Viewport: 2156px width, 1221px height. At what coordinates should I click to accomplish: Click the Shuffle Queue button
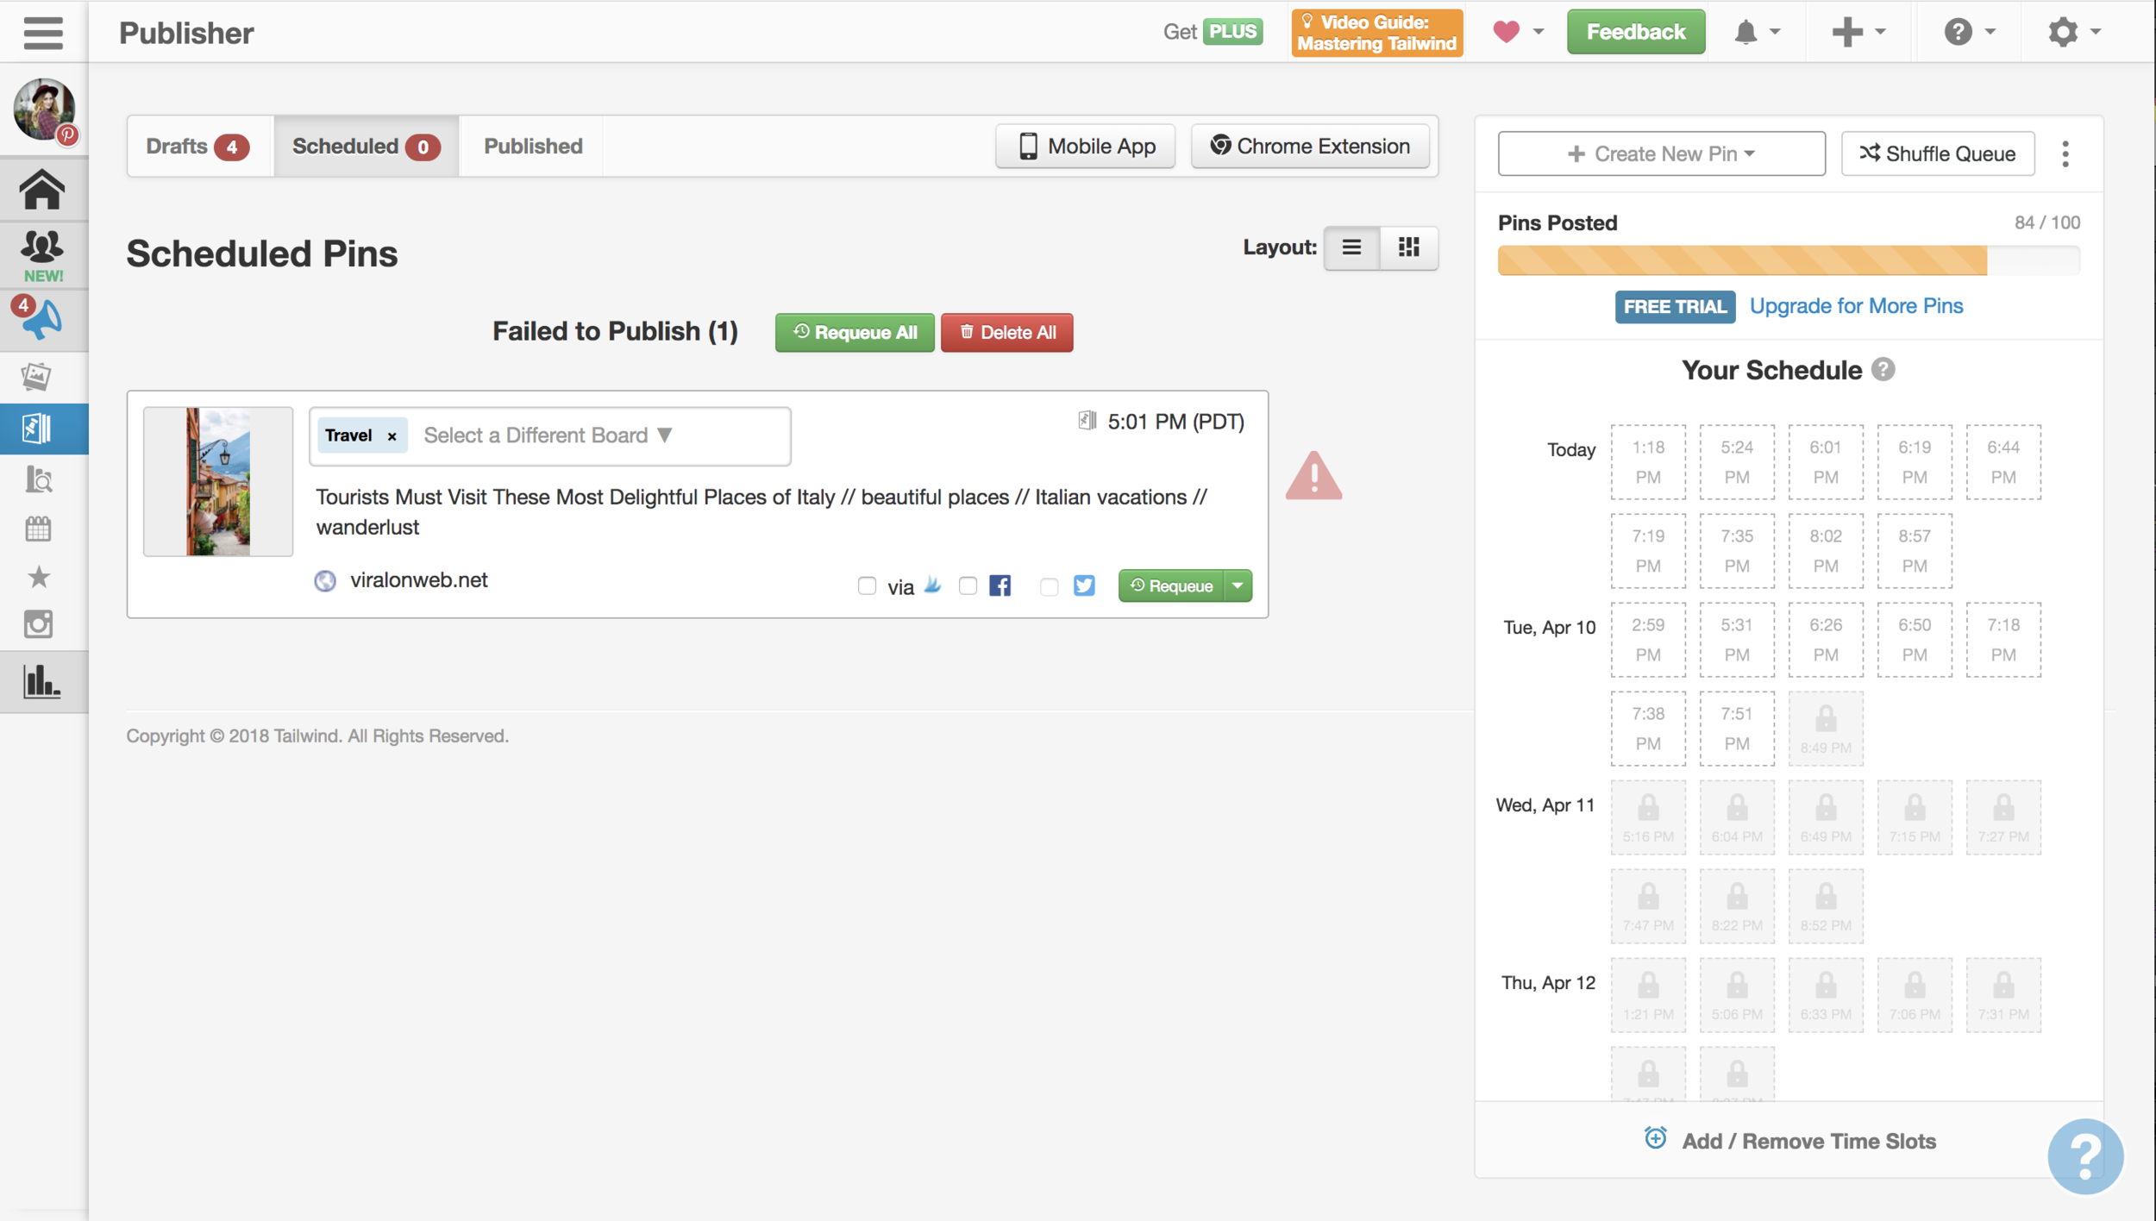[x=1937, y=153]
